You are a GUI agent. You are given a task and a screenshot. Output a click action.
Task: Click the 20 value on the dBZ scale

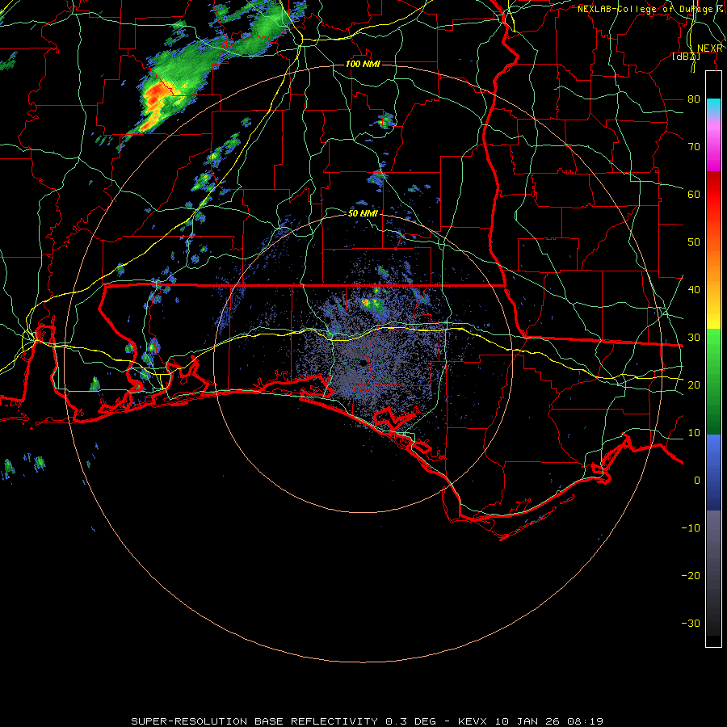[694, 385]
